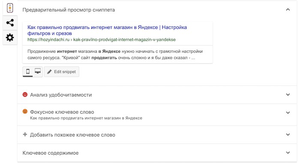Click the Предварительный просмотр сниппета heading
This screenshot has width=300, height=164.
69,10
